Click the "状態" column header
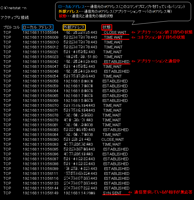This screenshot has width=194, height=200. 107,27
